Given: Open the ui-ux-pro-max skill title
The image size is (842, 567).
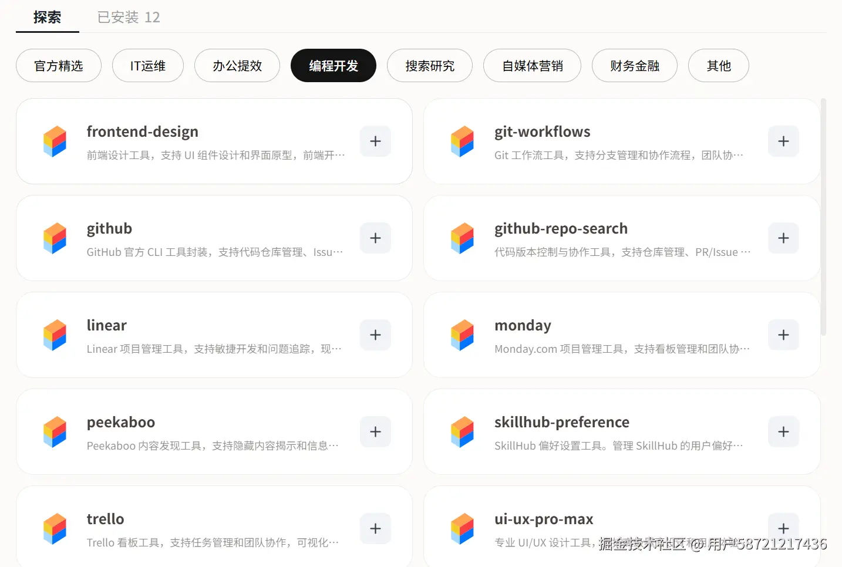Looking at the screenshot, I should pos(544,519).
